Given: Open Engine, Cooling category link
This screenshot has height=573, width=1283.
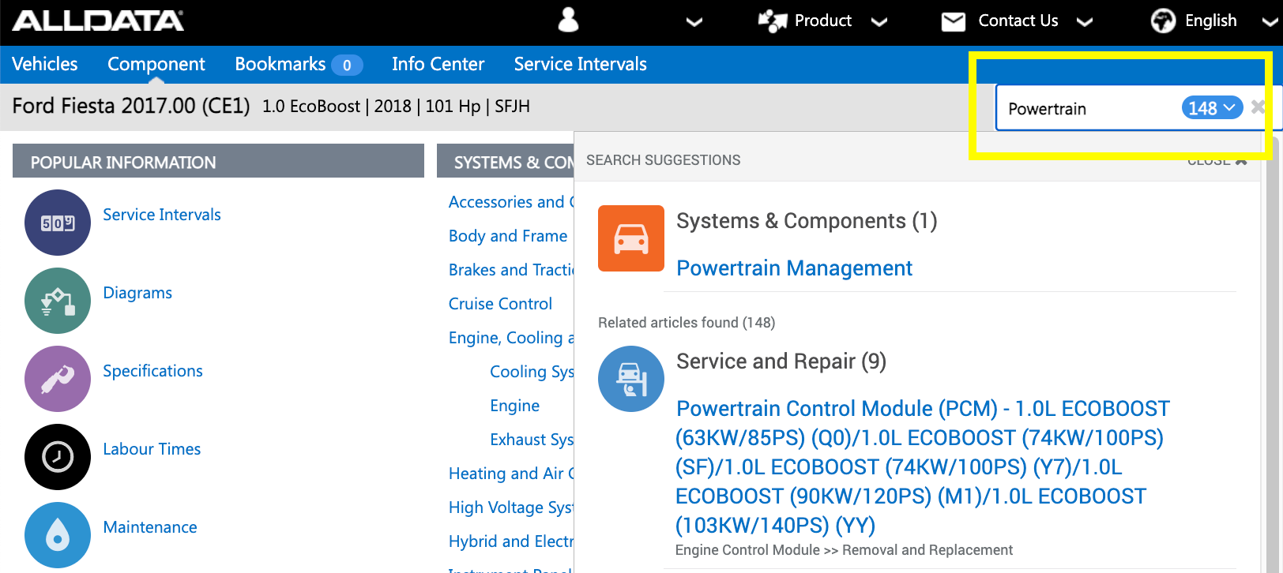Looking at the screenshot, I should (x=511, y=338).
